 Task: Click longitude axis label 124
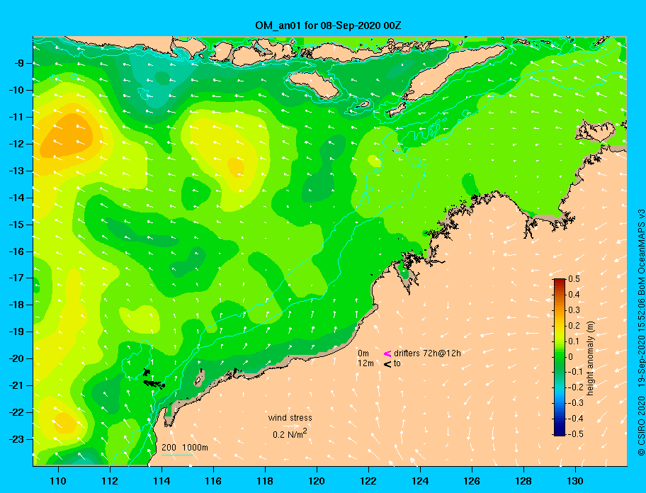420,481
